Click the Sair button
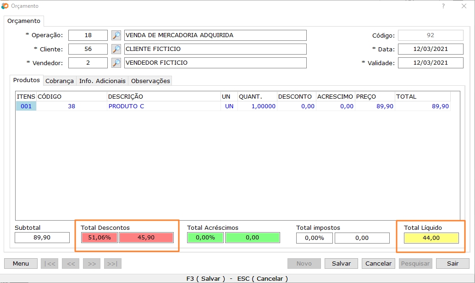 pyautogui.click(x=453, y=263)
